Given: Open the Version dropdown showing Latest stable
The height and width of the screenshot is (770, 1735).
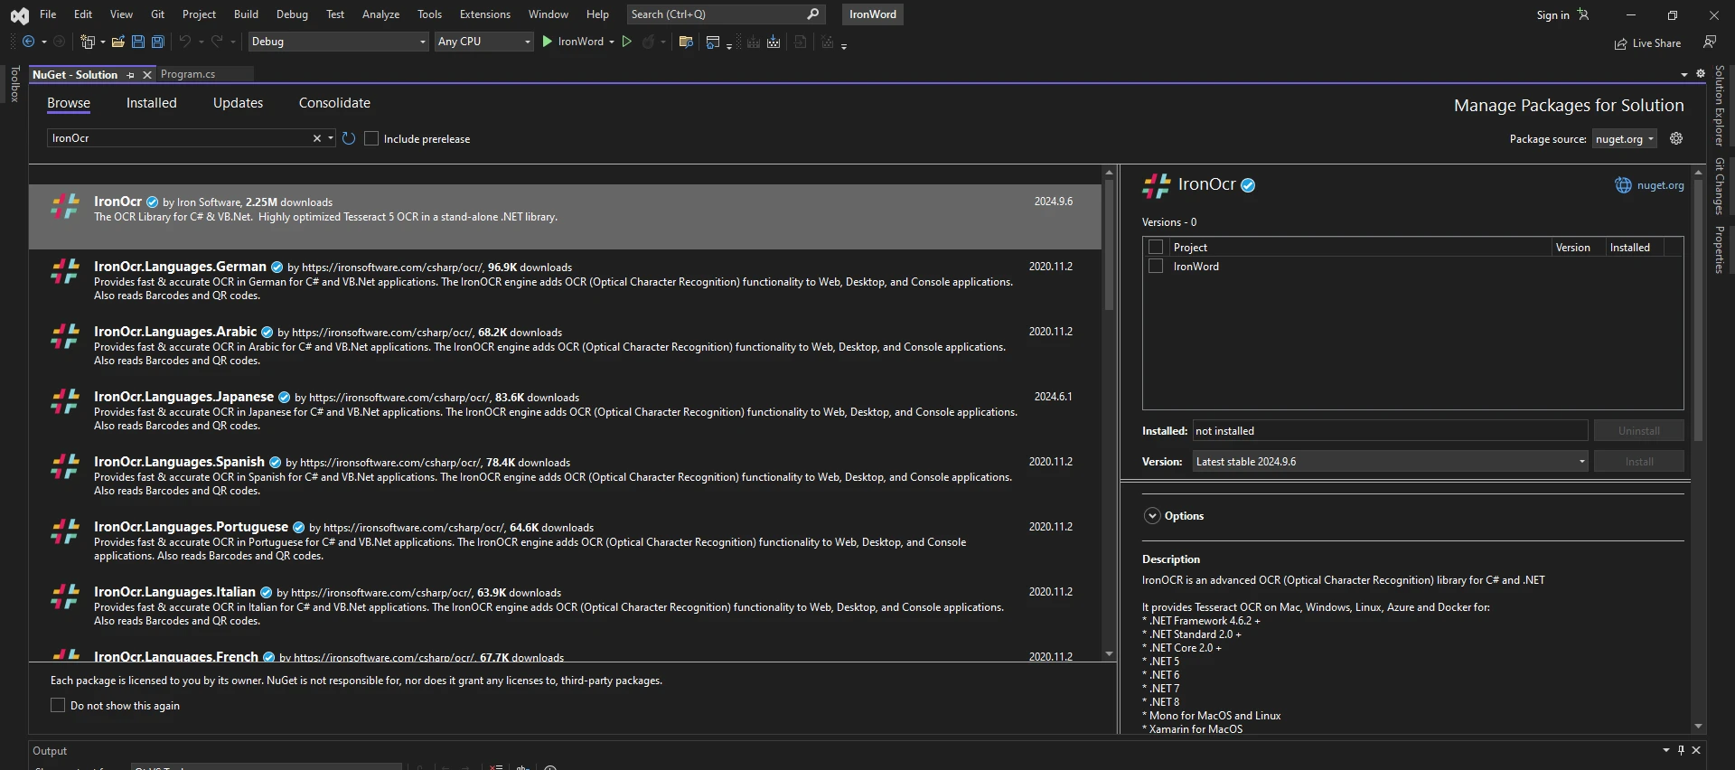Looking at the screenshot, I should point(1390,462).
